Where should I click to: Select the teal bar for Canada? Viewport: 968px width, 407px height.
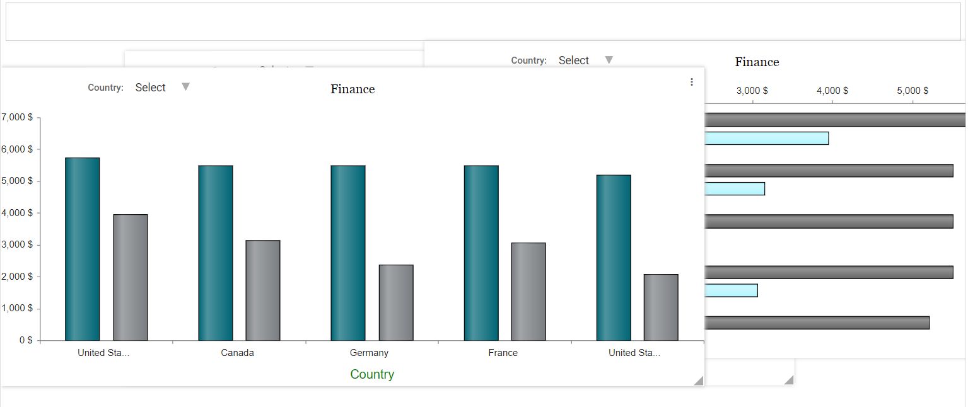(216, 253)
